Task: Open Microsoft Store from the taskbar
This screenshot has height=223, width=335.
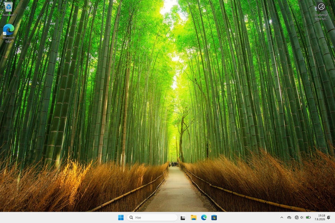Action: tap(214, 217)
